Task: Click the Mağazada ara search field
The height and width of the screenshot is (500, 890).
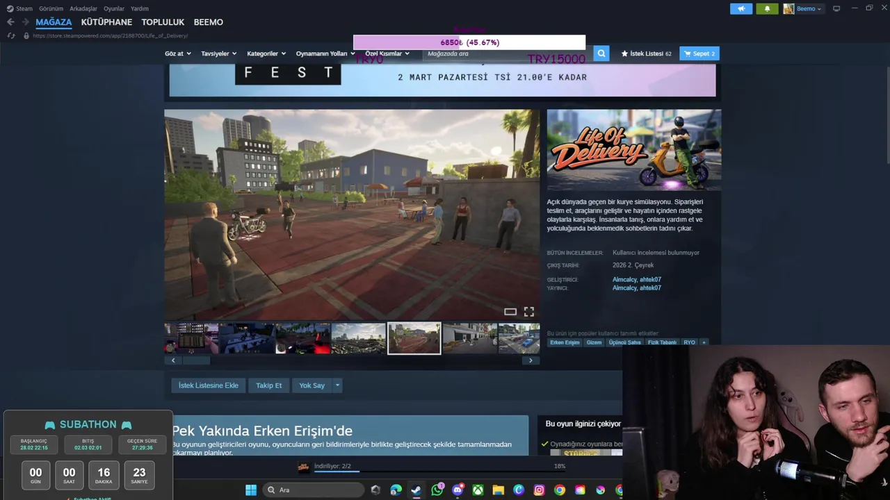Action: click(x=508, y=53)
